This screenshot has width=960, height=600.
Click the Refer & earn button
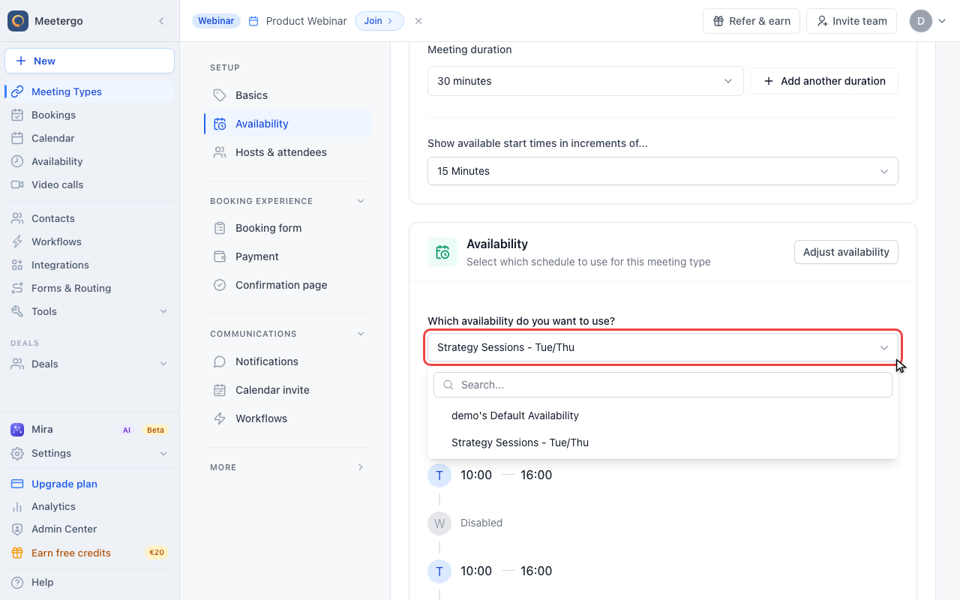coord(751,21)
